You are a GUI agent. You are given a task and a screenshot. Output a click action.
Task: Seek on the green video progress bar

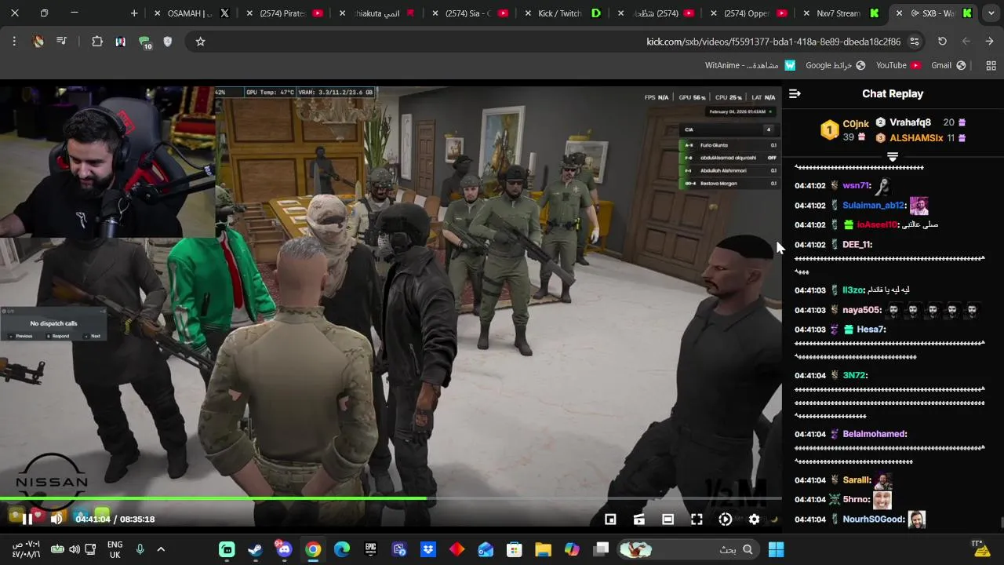click(391, 498)
